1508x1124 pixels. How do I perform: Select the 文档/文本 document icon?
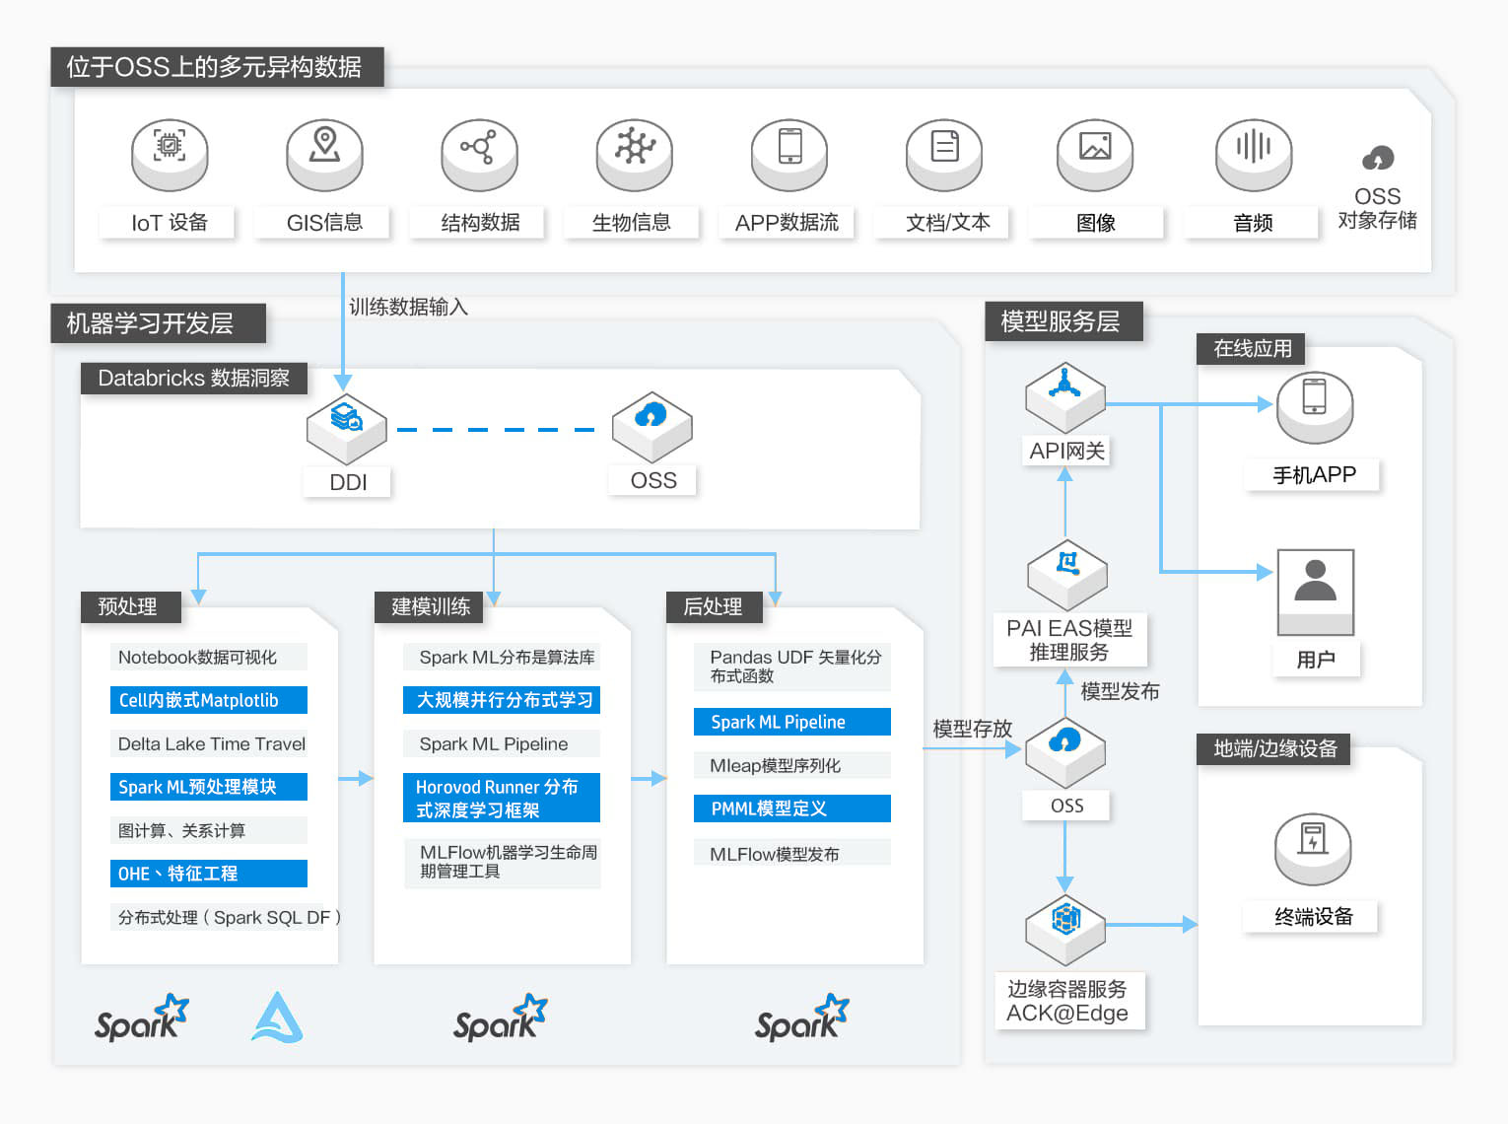pos(944,155)
